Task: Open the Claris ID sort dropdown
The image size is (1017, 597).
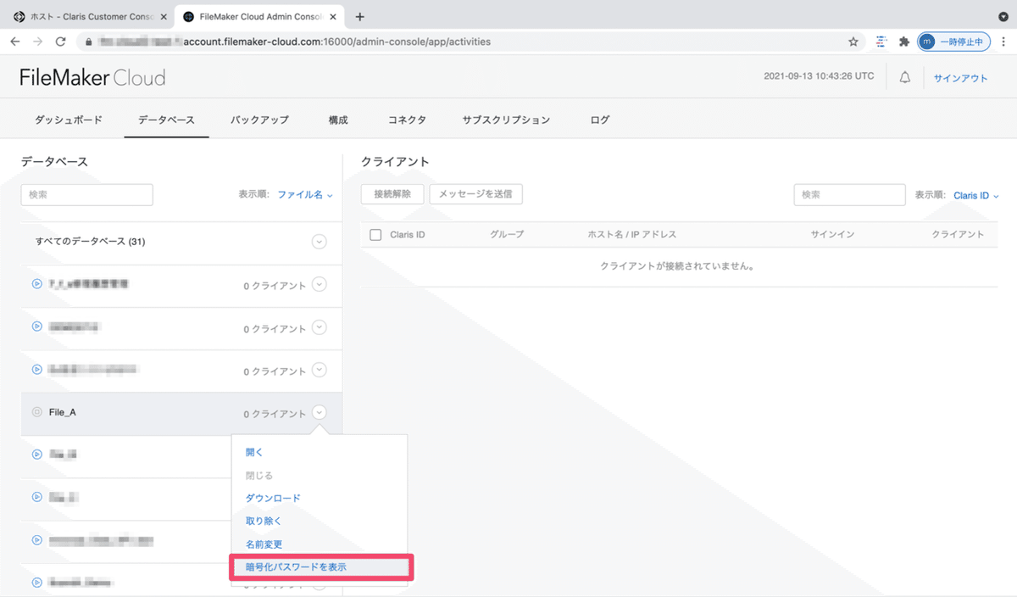Action: [x=975, y=195]
